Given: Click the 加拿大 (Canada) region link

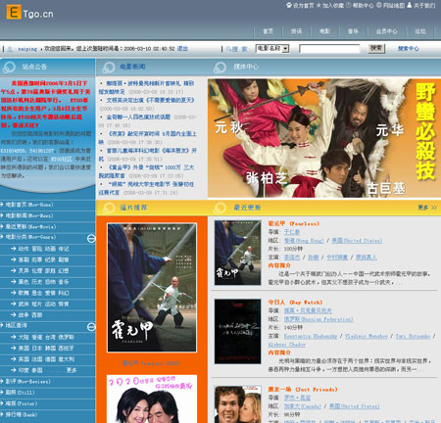Looking at the screenshot, I should point(303,406).
